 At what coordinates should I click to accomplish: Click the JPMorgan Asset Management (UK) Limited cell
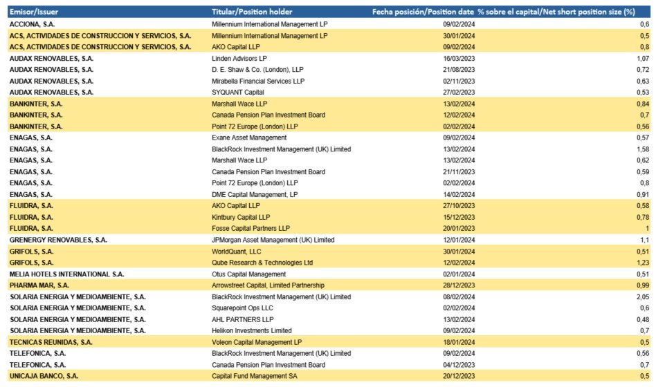click(273, 240)
